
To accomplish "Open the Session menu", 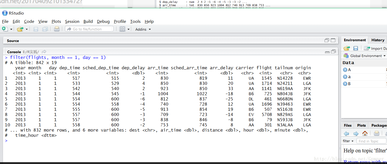I will tap(72, 21).
